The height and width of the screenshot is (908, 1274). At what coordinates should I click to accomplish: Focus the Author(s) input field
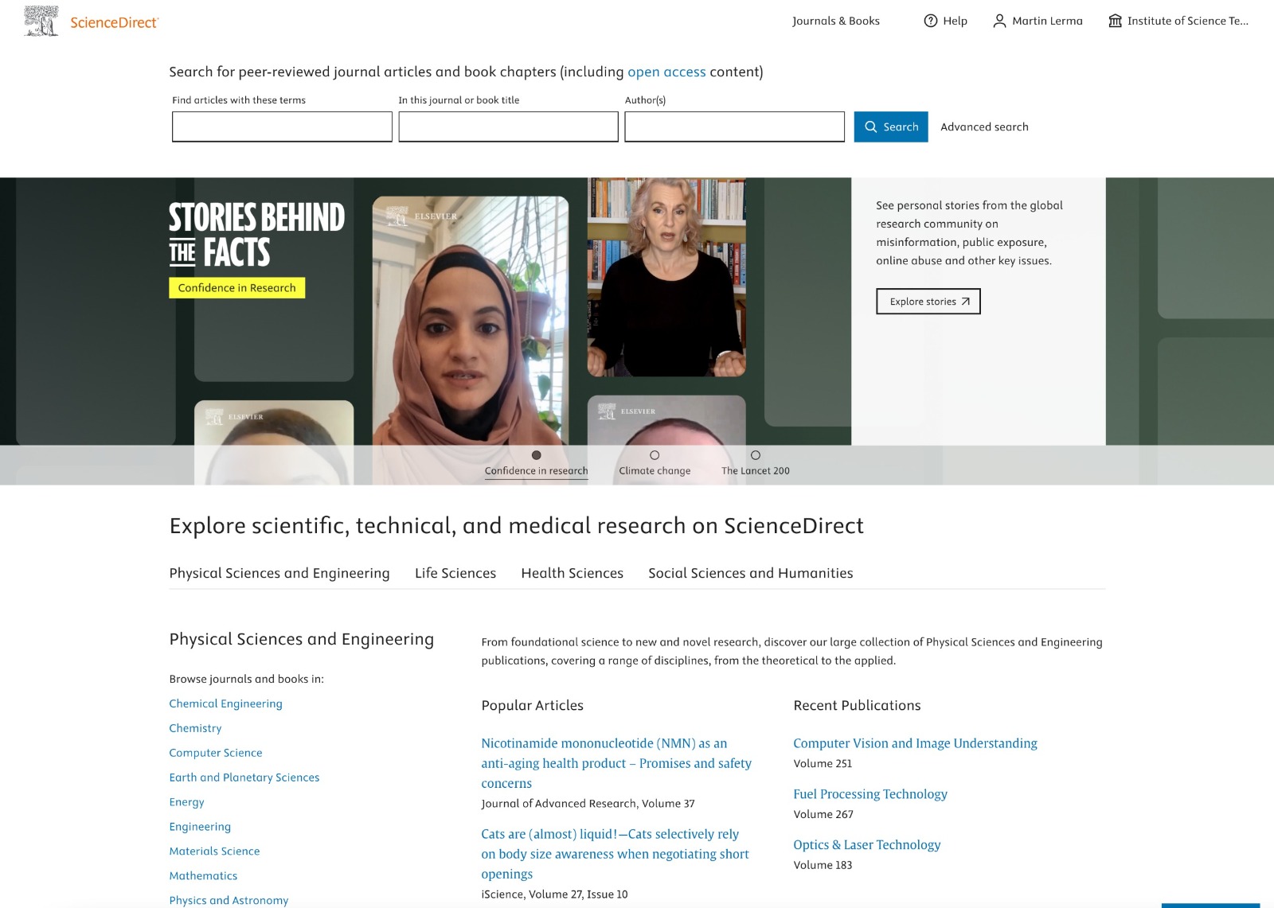pos(734,127)
